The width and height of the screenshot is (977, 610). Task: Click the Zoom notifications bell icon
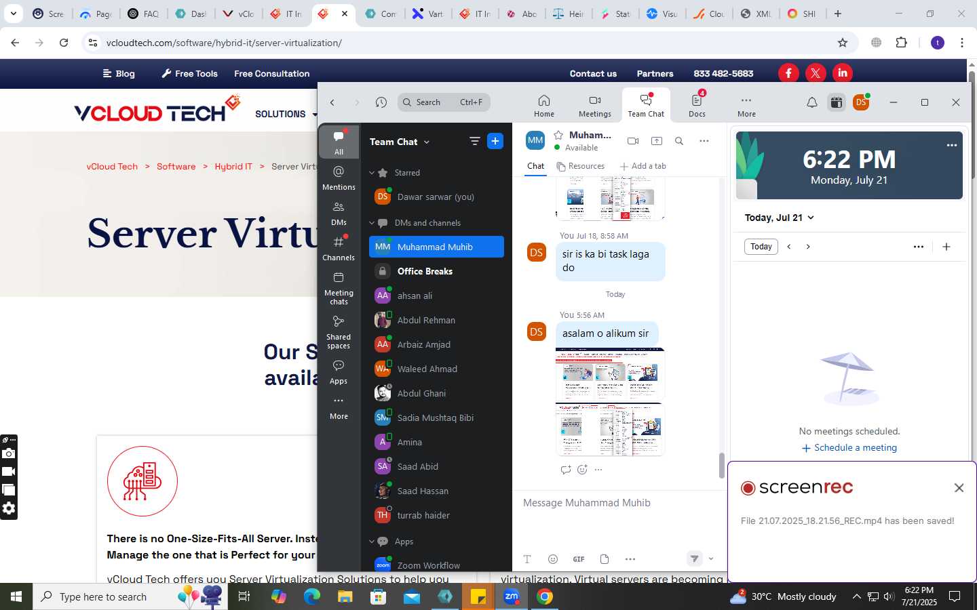click(811, 102)
